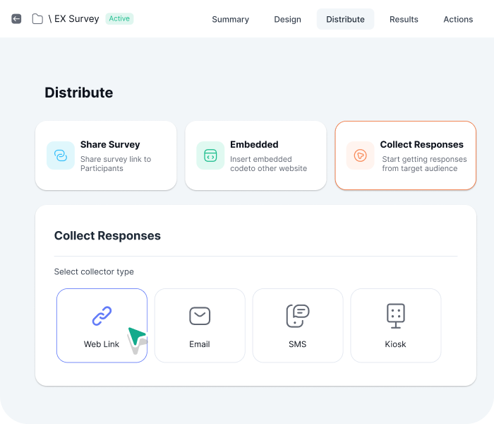
Task: Click the folder icon beside EX Survey
Action: 37,19
